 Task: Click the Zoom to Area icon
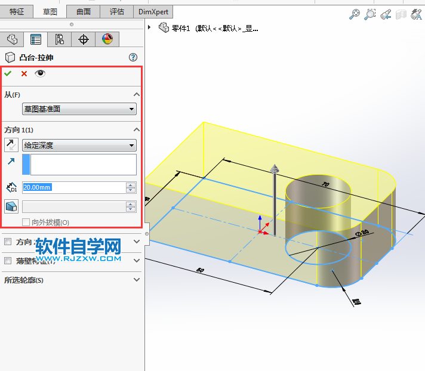tap(370, 14)
